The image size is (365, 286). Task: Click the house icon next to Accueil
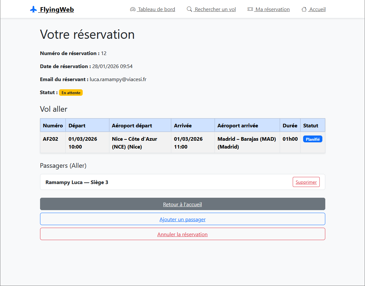pos(305,9)
